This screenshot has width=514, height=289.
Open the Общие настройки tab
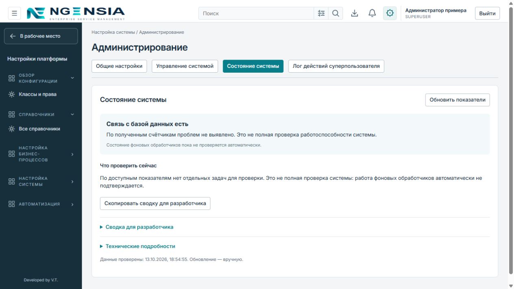tap(119, 66)
